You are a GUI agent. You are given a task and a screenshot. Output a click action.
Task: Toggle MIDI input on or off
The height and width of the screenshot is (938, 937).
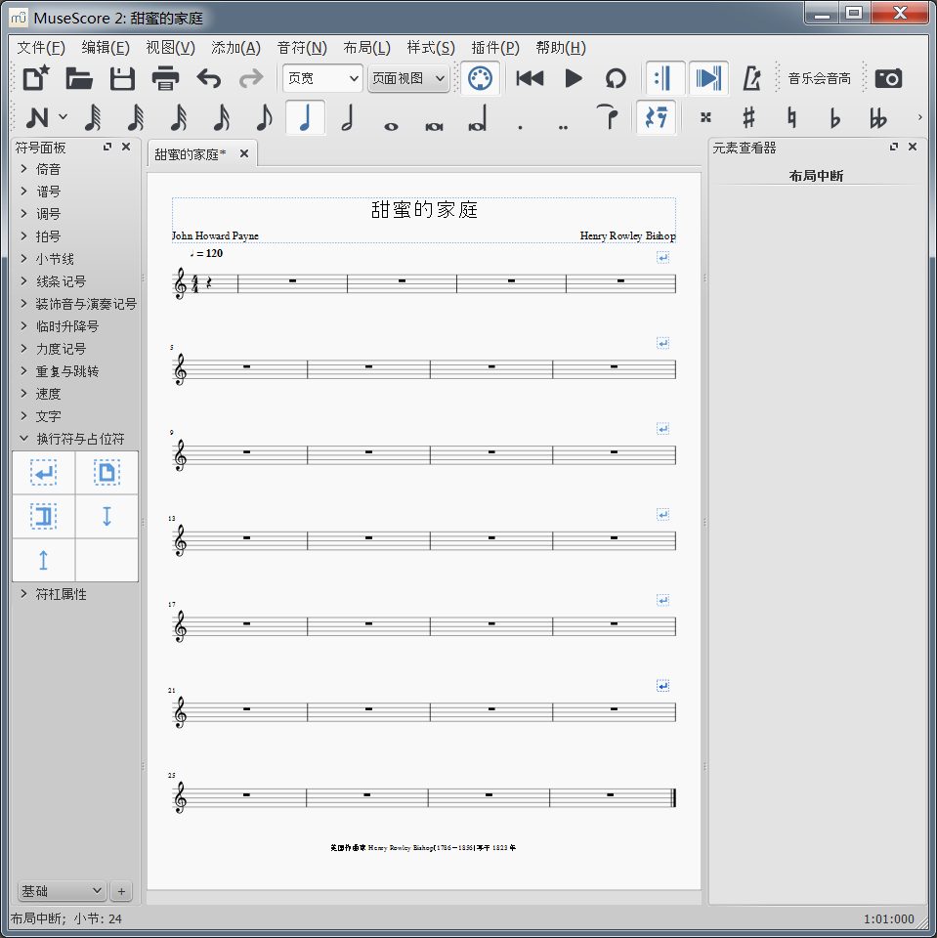click(479, 78)
